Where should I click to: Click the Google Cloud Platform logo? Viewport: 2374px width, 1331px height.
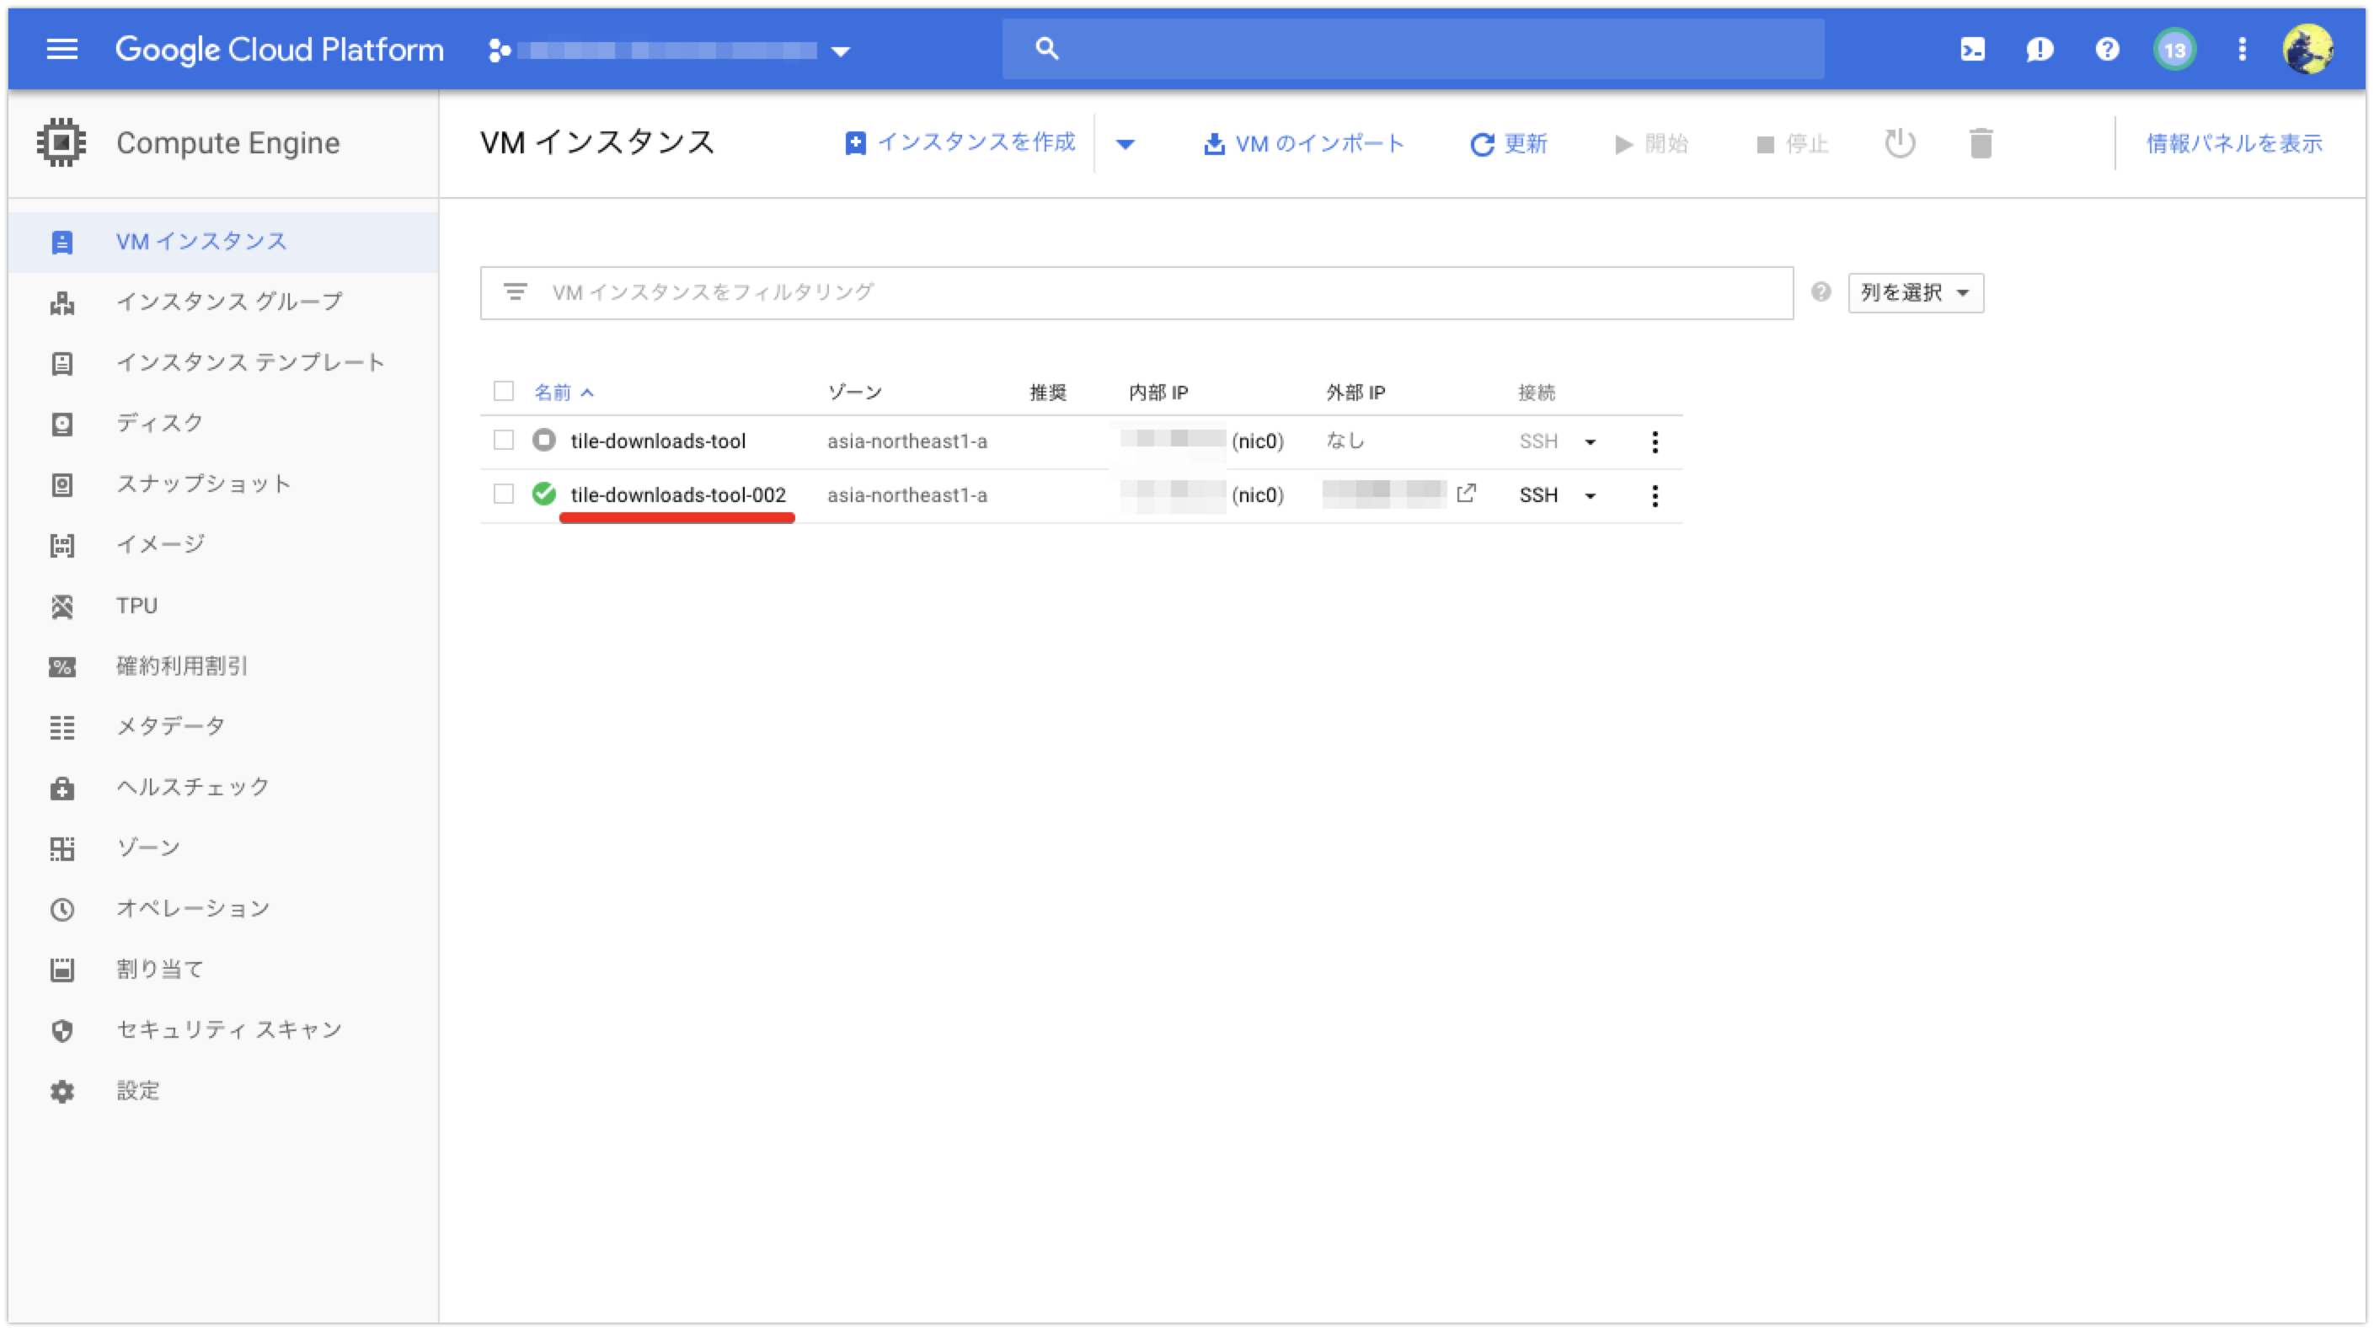pyautogui.click(x=279, y=50)
